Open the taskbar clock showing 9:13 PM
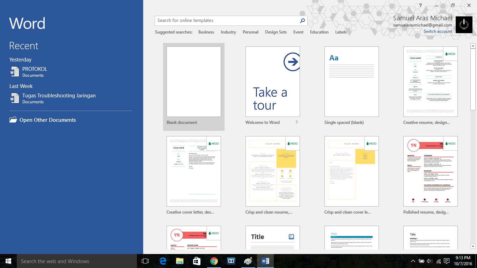This screenshot has height=268, width=477. 463,261
